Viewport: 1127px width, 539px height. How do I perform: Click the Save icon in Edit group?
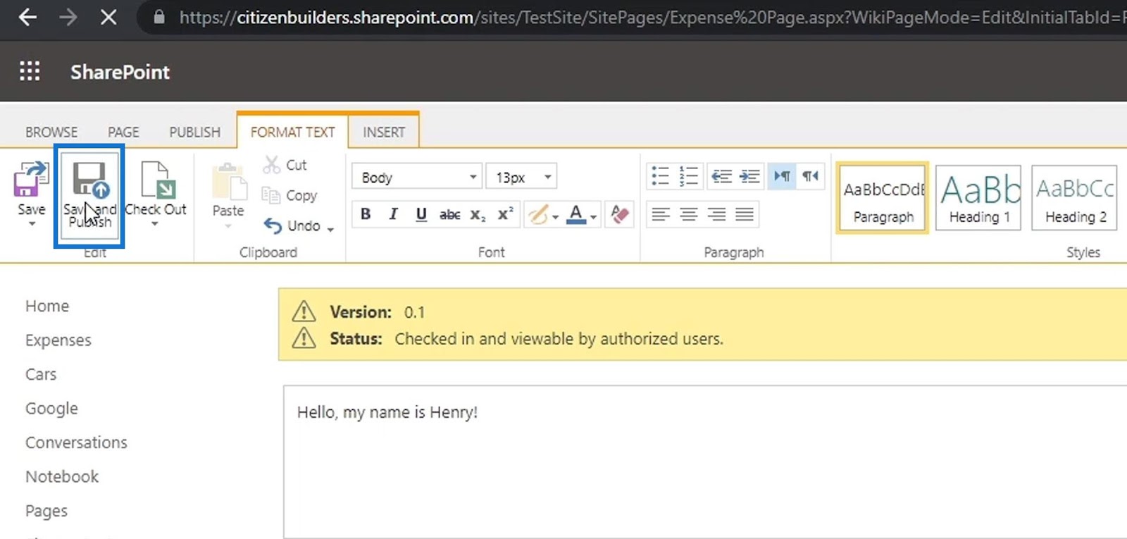point(31,179)
